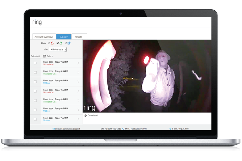Click the clock icon beside support hours

[x=170, y=129]
